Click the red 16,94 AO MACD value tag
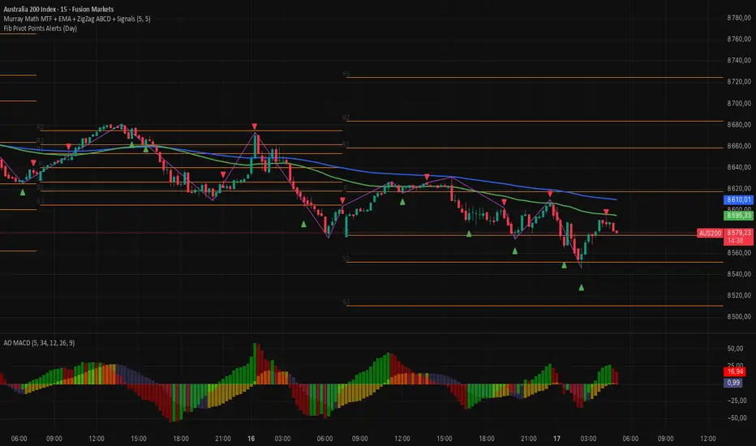The height and width of the screenshot is (446, 756). tap(735, 371)
